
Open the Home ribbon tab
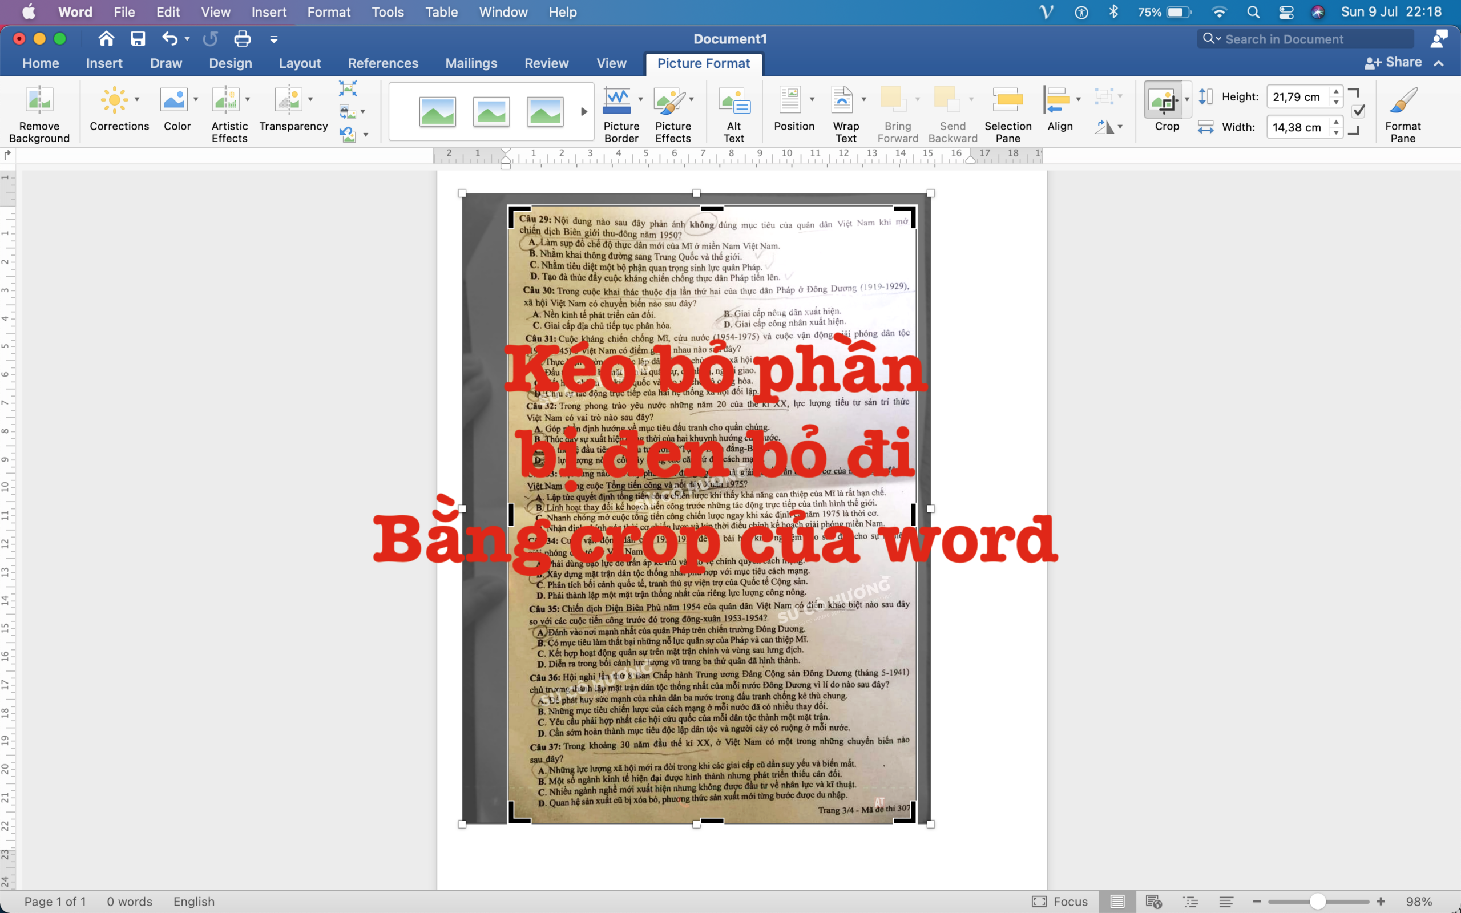coord(41,63)
